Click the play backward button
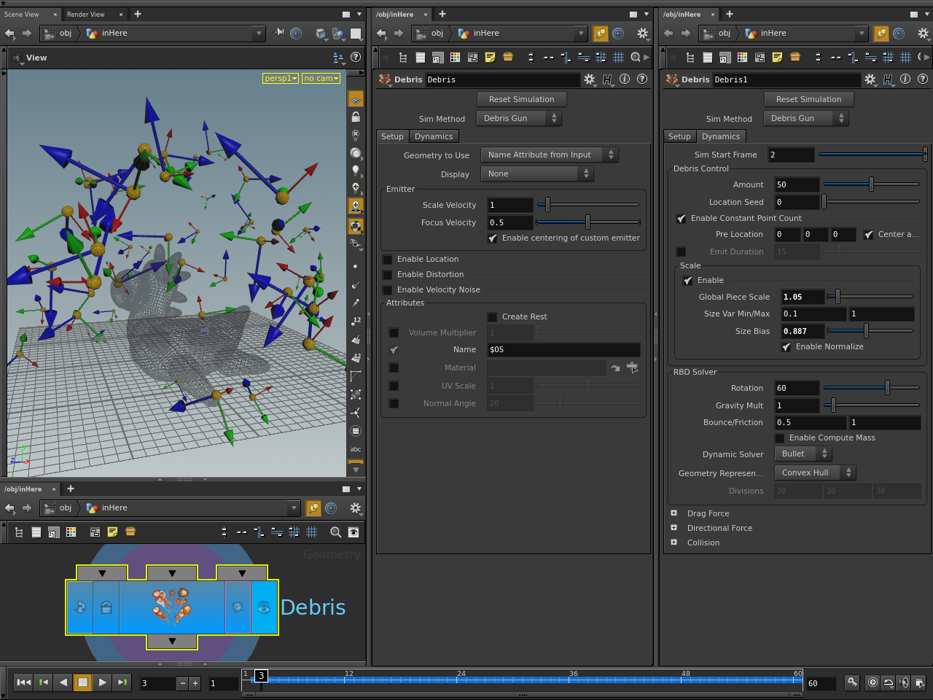The height and width of the screenshot is (700, 933). 63,682
